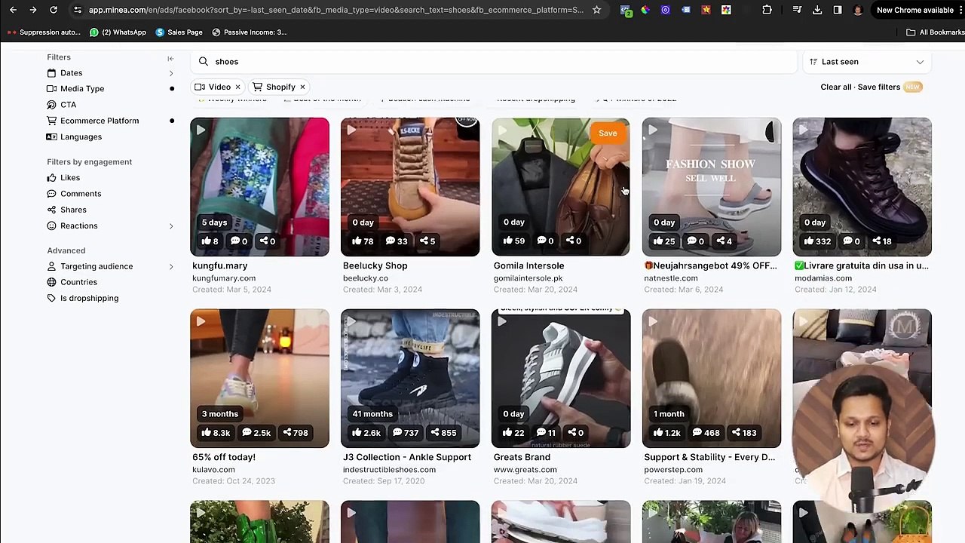
Task: Click the address bar URL
Action: pyautogui.click(x=335, y=10)
